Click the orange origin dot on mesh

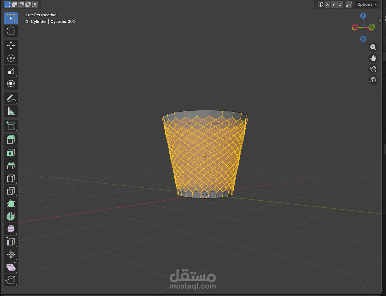[205, 156]
